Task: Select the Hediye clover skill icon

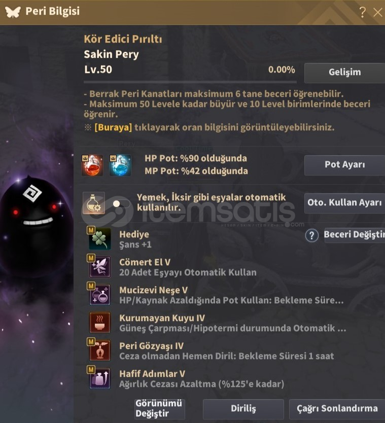Action: [x=100, y=239]
